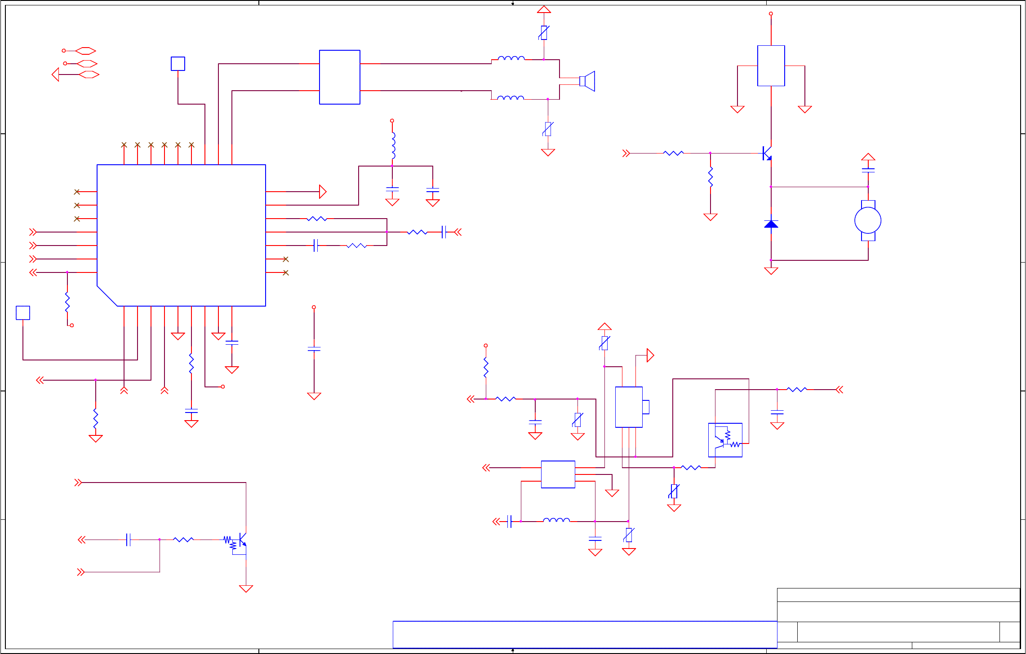This screenshot has width=1026, height=654.
Task: Click the bottom hexagonal port symbol in legend
Action: click(x=89, y=75)
